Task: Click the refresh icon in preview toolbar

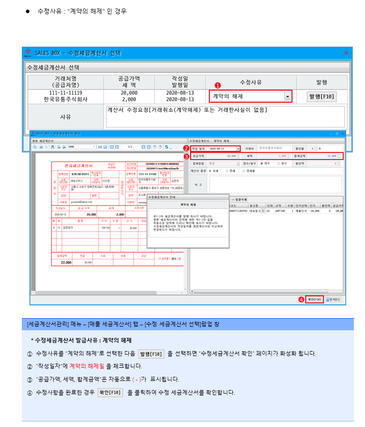Action: (x=167, y=147)
